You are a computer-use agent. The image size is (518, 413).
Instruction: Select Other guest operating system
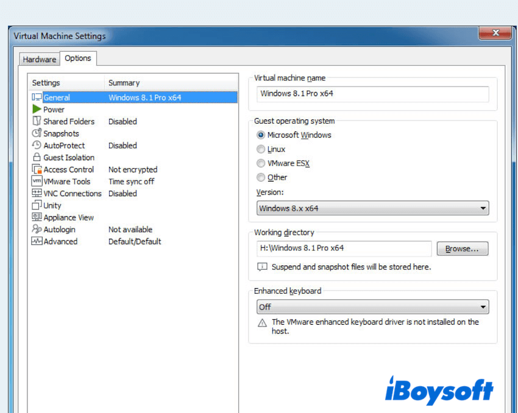coord(261,177)
